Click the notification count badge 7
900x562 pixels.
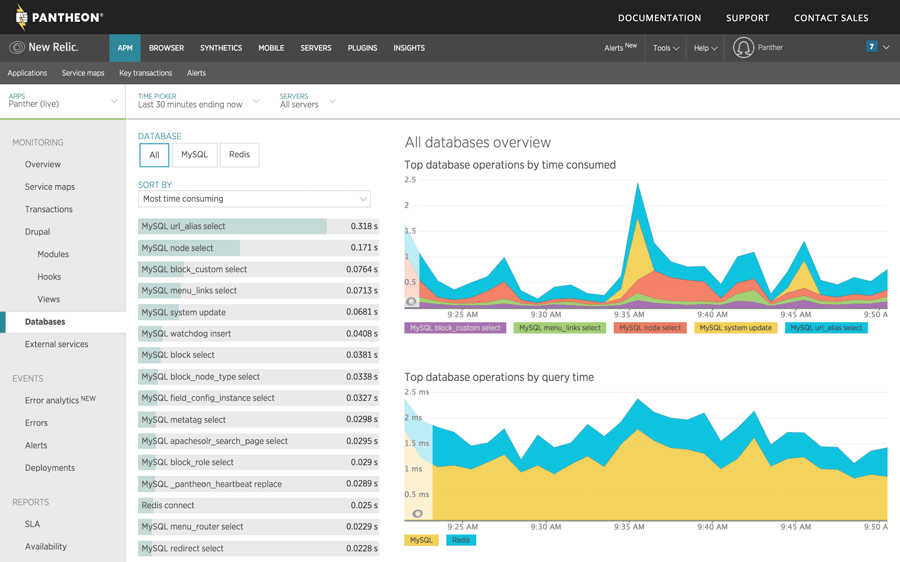(x=871, y=47)
